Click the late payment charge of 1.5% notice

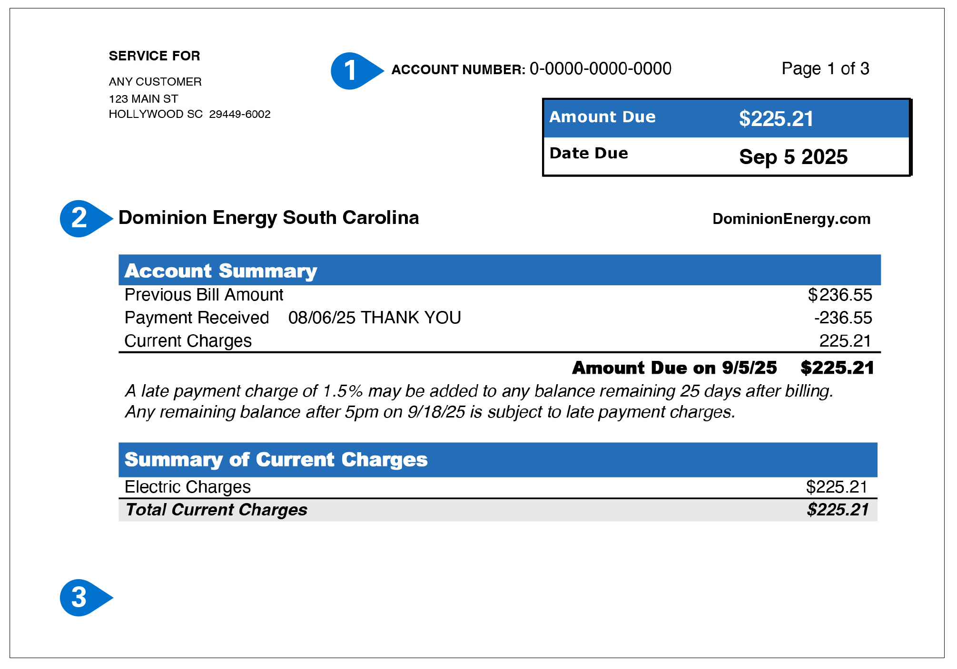tap(479, 391)
